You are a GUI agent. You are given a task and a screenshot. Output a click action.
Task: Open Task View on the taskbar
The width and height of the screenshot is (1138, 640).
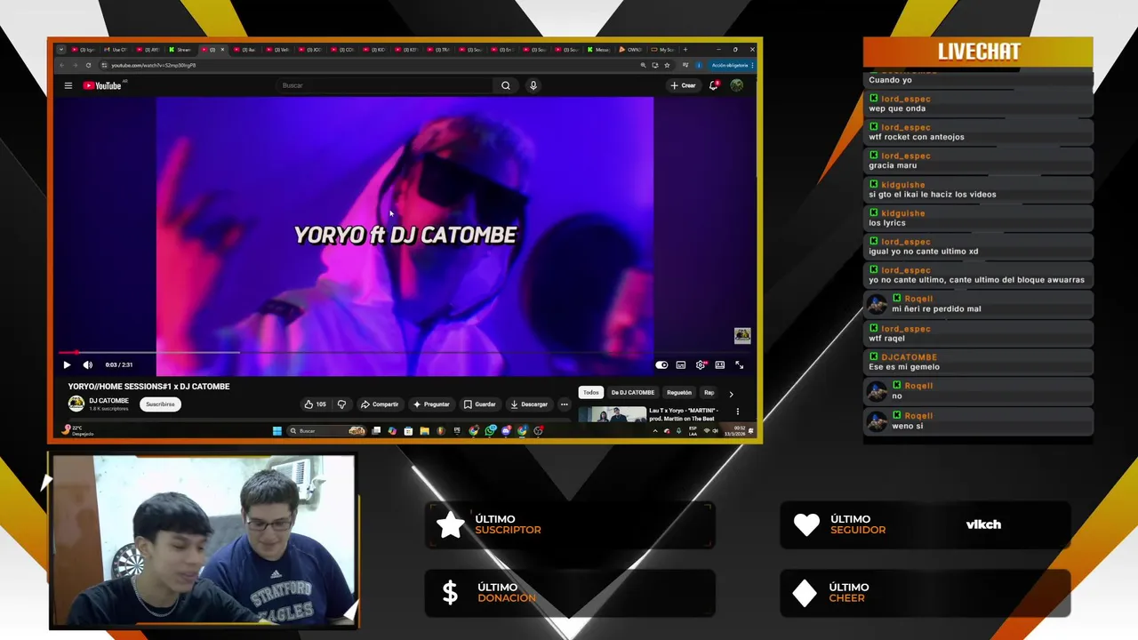click(x=376, y=431)
